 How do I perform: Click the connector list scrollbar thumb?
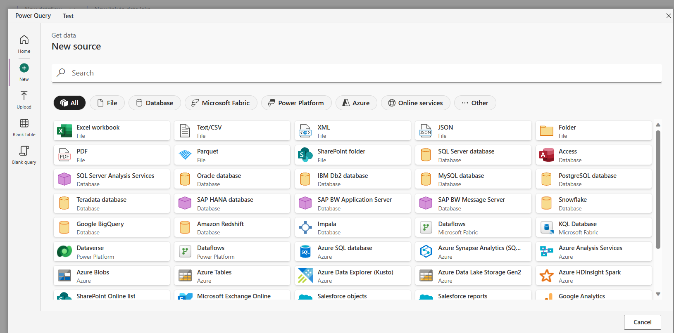658,190
